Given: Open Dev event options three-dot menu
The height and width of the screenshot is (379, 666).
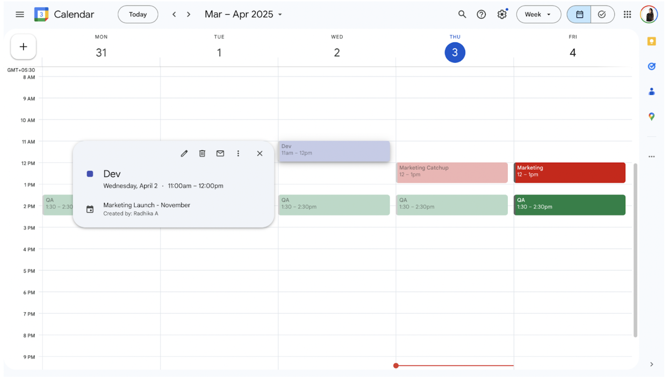Looking at the screenshot, I should point(238,154).
